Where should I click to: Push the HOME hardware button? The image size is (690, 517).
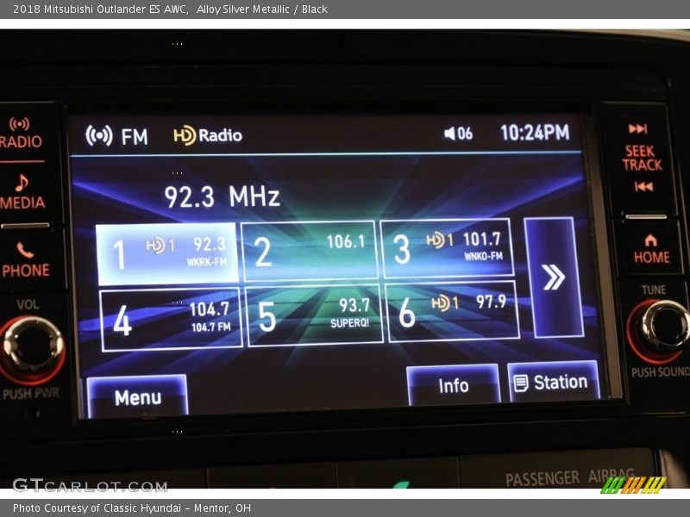pyautogui.click(x=652, y=249)
